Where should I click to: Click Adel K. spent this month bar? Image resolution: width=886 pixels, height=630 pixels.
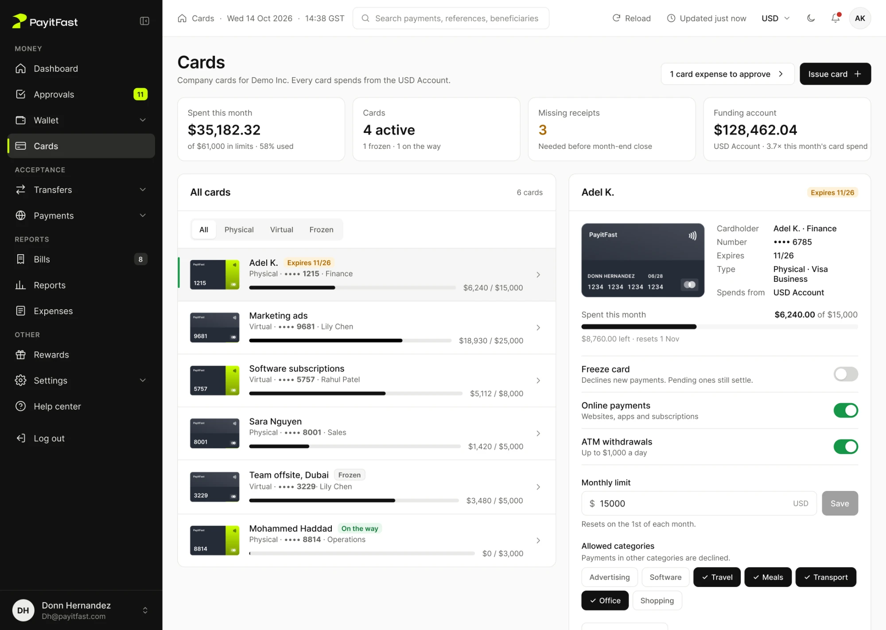click(x=719, y=327)
